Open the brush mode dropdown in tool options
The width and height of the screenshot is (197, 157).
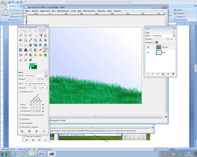[46, 75]
